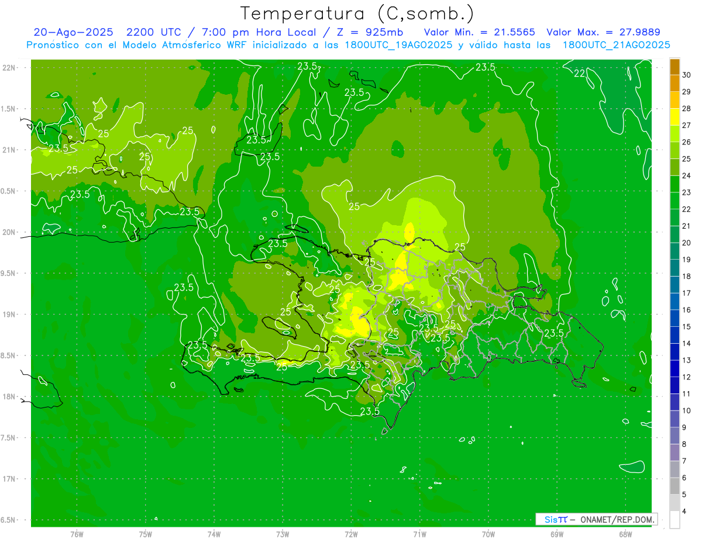Click the white legend swatch below 4

[x=675, y=520]
